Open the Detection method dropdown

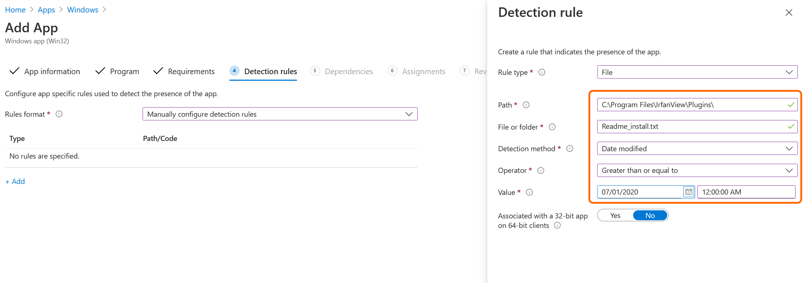(697, 149)
